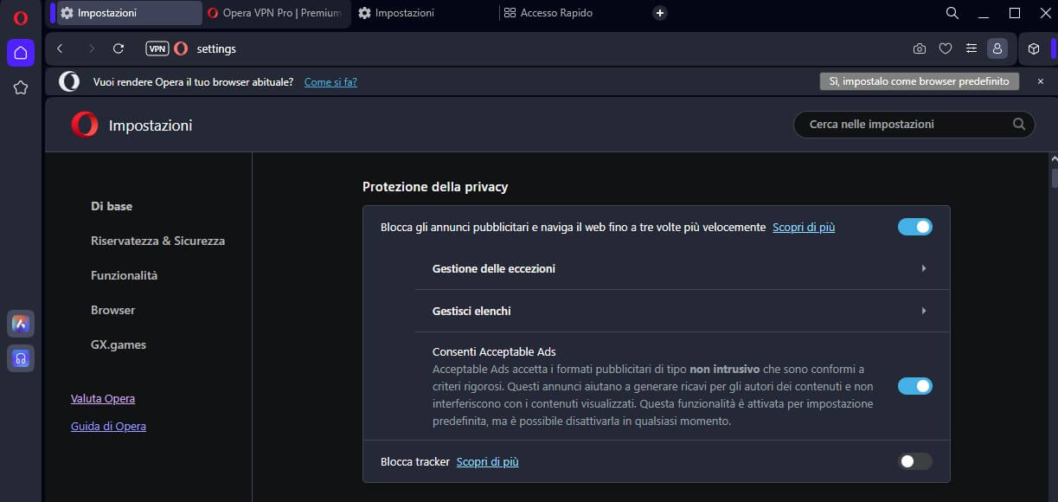This screenshot has width=1058, height=502.
Task: Open Riservatezza & Sicurezza section
Action: 157,241
